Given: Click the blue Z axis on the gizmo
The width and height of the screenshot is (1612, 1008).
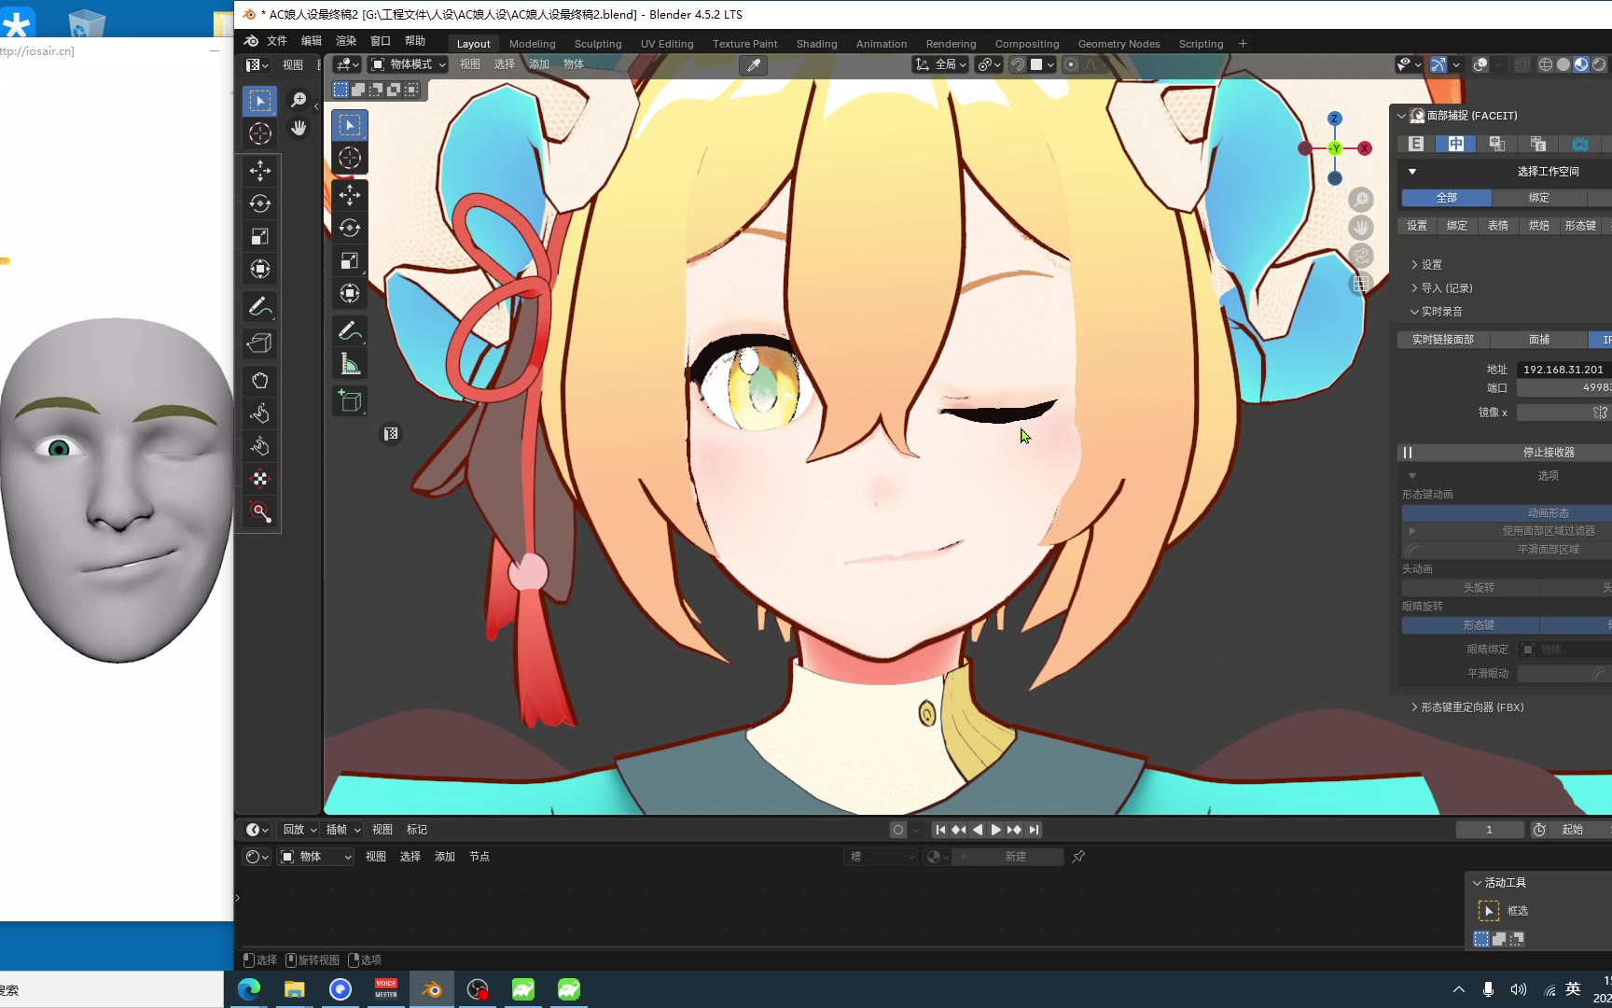Looking at the screenshot, I should point(1335,119).
